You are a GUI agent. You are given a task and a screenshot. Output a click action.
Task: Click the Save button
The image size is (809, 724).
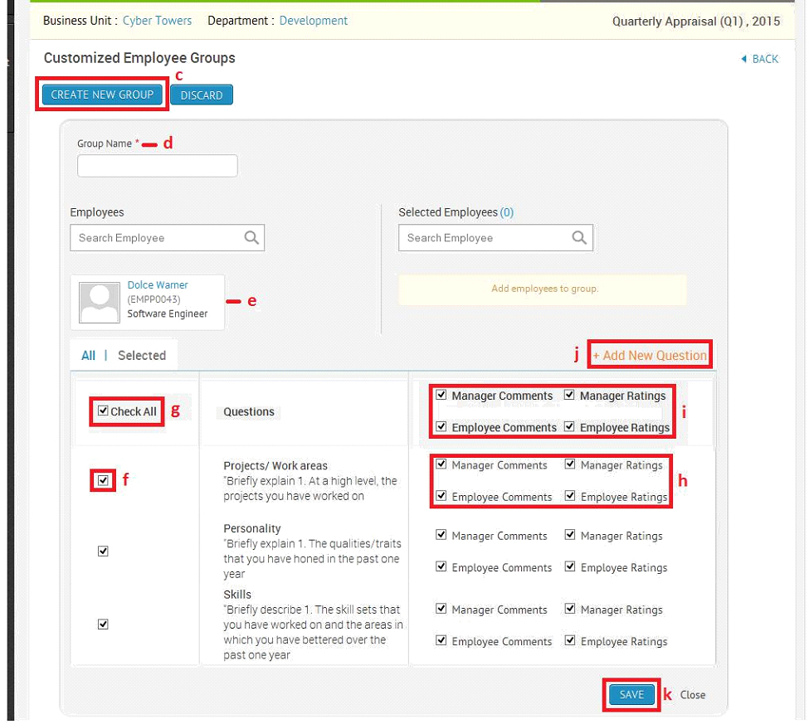(x=631, y=695)
